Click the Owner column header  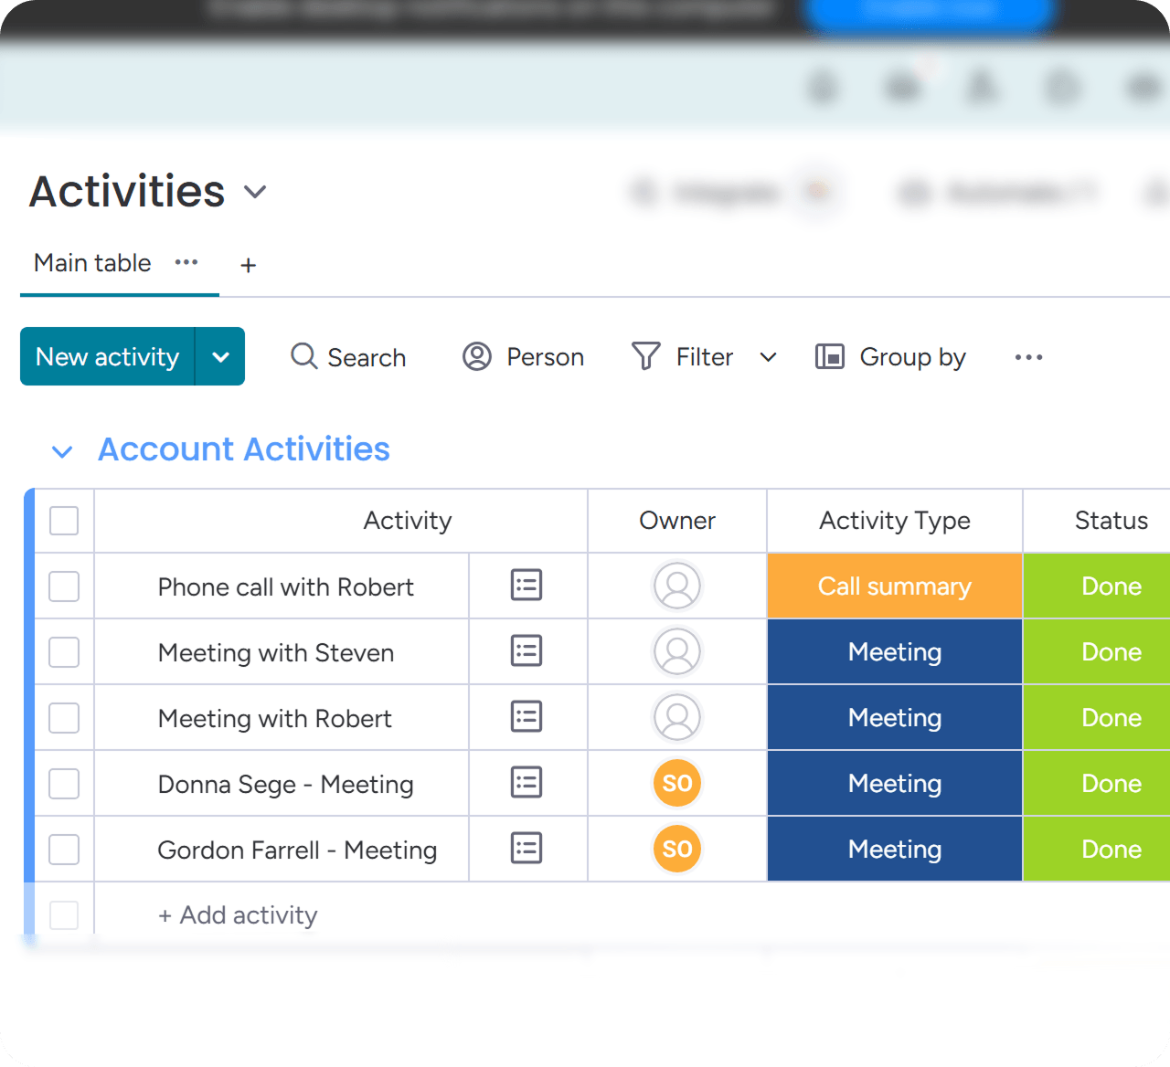pos(677,521)
